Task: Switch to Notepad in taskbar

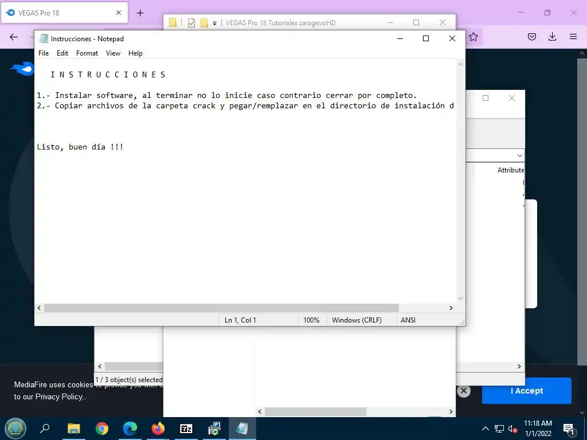Action: (x=242, y=429)
